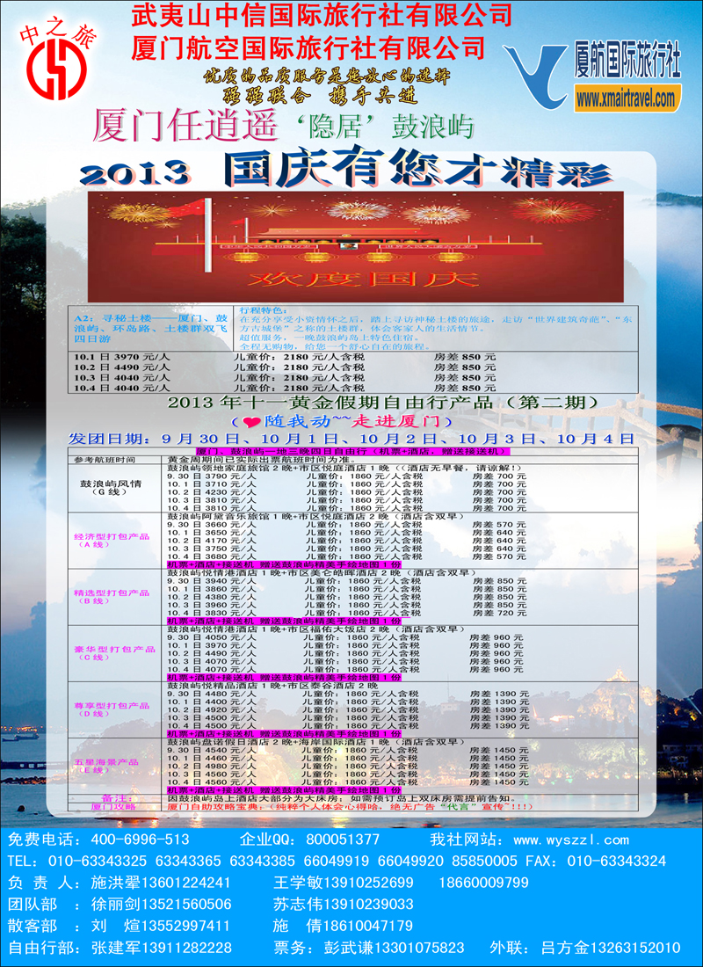This screenshot has width=703, height=967.
Task: Select the price row 10.2日 4230元/人
Action: click(x=346, y=492)
